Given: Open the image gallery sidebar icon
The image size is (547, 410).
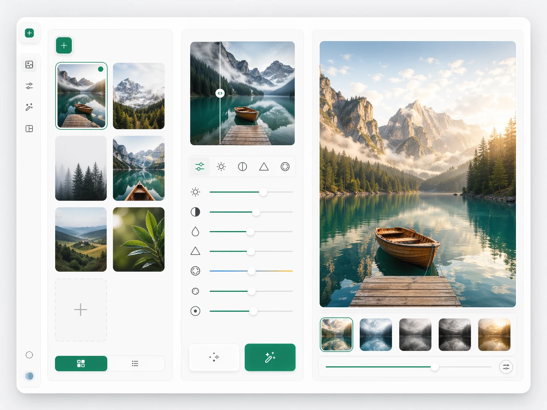Looking at the screenshot, I should 29,65.
